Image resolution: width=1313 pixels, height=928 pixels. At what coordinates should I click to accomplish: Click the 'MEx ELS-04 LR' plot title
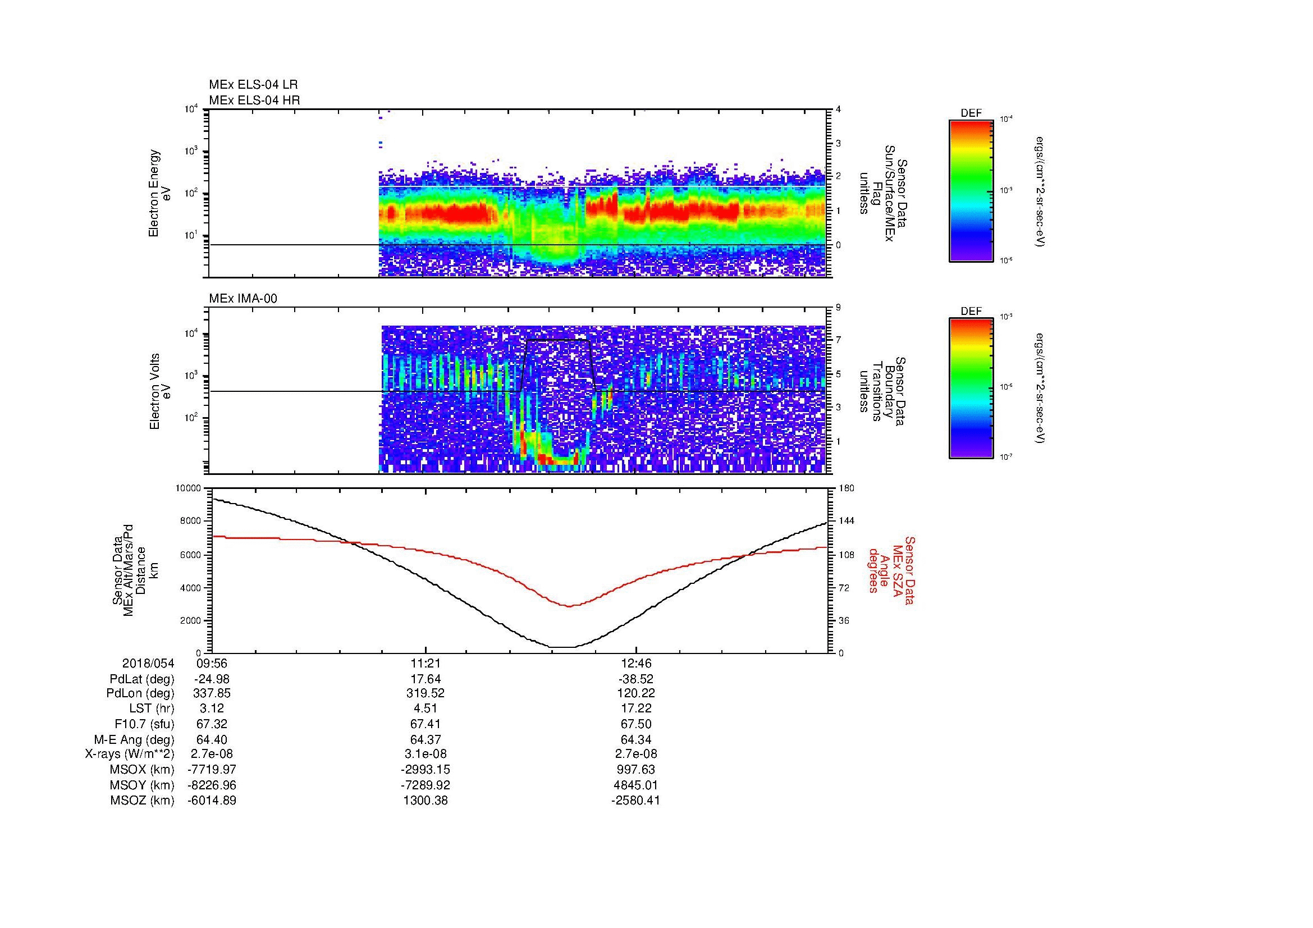(x=253, y=85)
